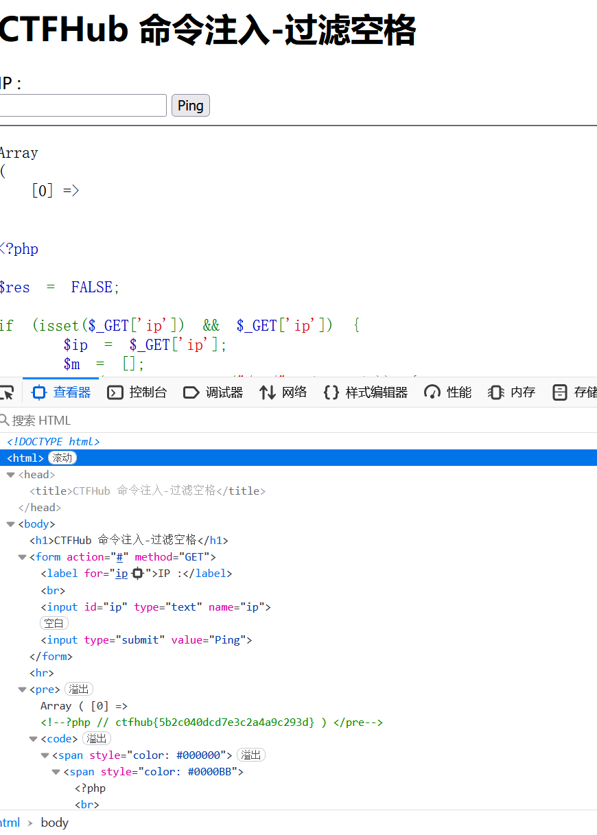Select the "<?php" text node in tree
The image size is (597, 835).
point(90,788)
